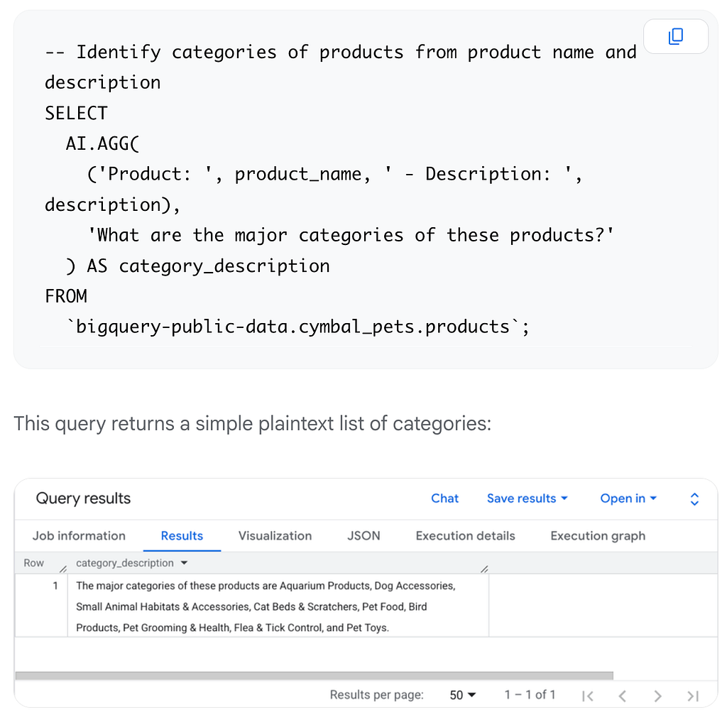Click the 'AS category_description' alias text
This screenshot has width=727, height=715.
[x=208, y=266]
